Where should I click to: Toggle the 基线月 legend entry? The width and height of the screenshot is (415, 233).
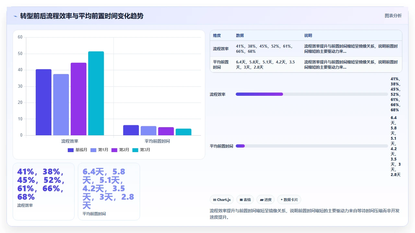(x=77, y=150)
